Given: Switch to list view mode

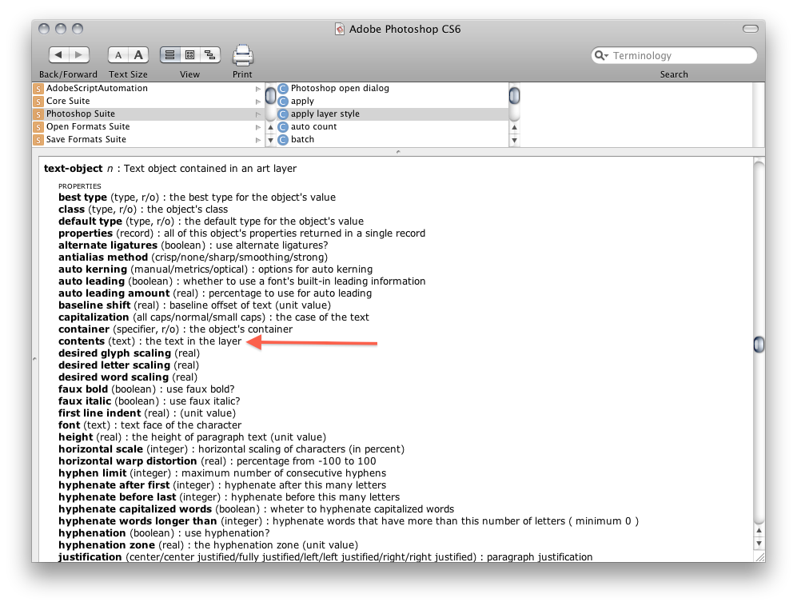Looking at the screenshot, I should [x=170, y=55].
